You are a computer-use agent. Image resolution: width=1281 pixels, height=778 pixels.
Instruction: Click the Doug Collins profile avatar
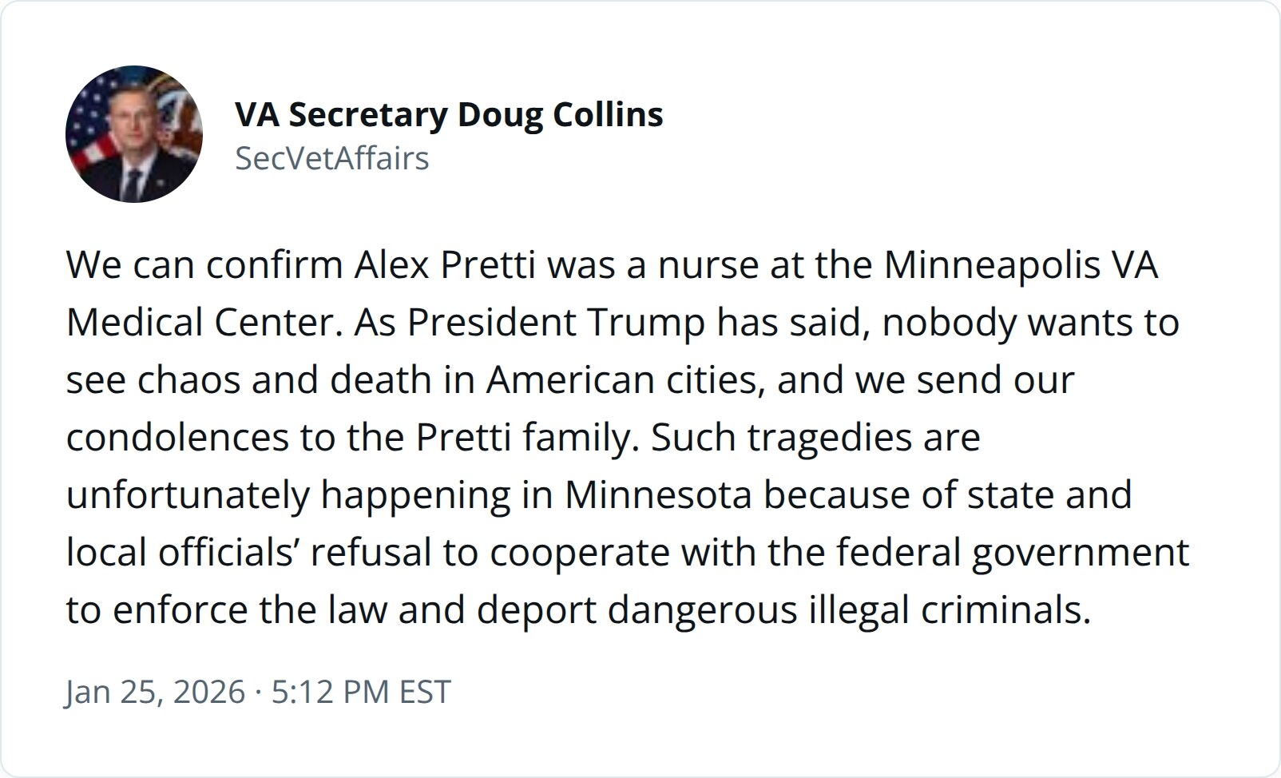(134, 134)
